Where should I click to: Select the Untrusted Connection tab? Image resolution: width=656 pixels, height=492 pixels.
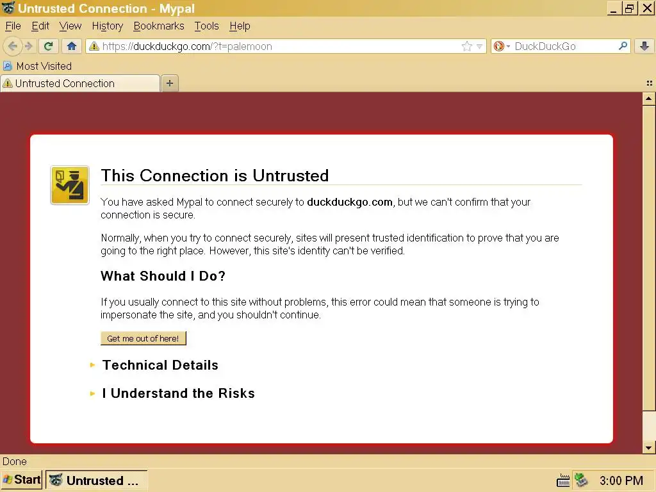point(80,83)
